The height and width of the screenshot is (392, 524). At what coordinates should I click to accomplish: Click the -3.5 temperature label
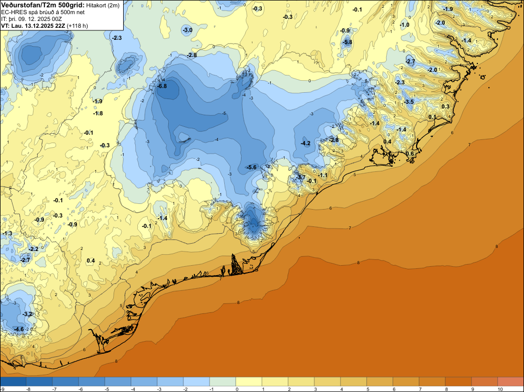pyautogui.click(x=409, y=102)
